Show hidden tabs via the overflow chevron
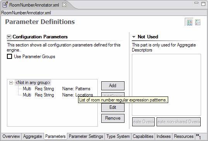208x141 pixels. tap(198, 136)
